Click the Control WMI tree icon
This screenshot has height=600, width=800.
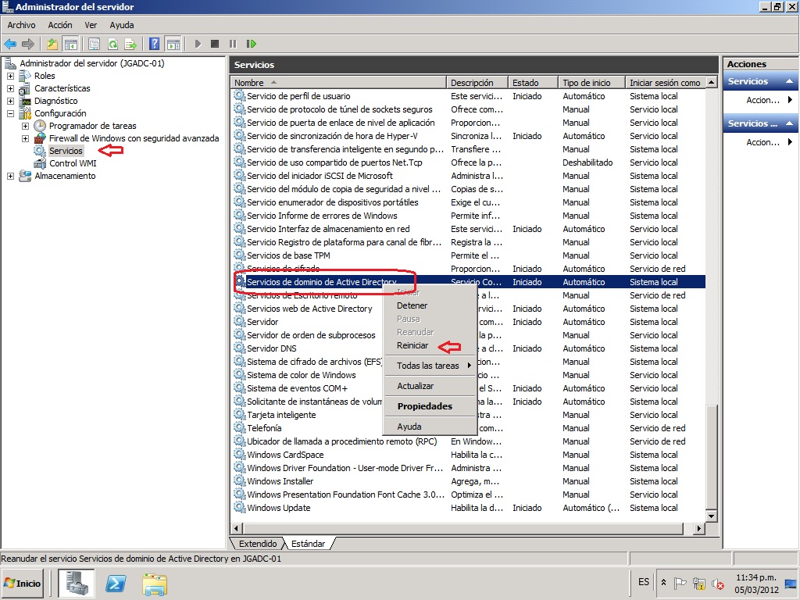pos(40,163)
